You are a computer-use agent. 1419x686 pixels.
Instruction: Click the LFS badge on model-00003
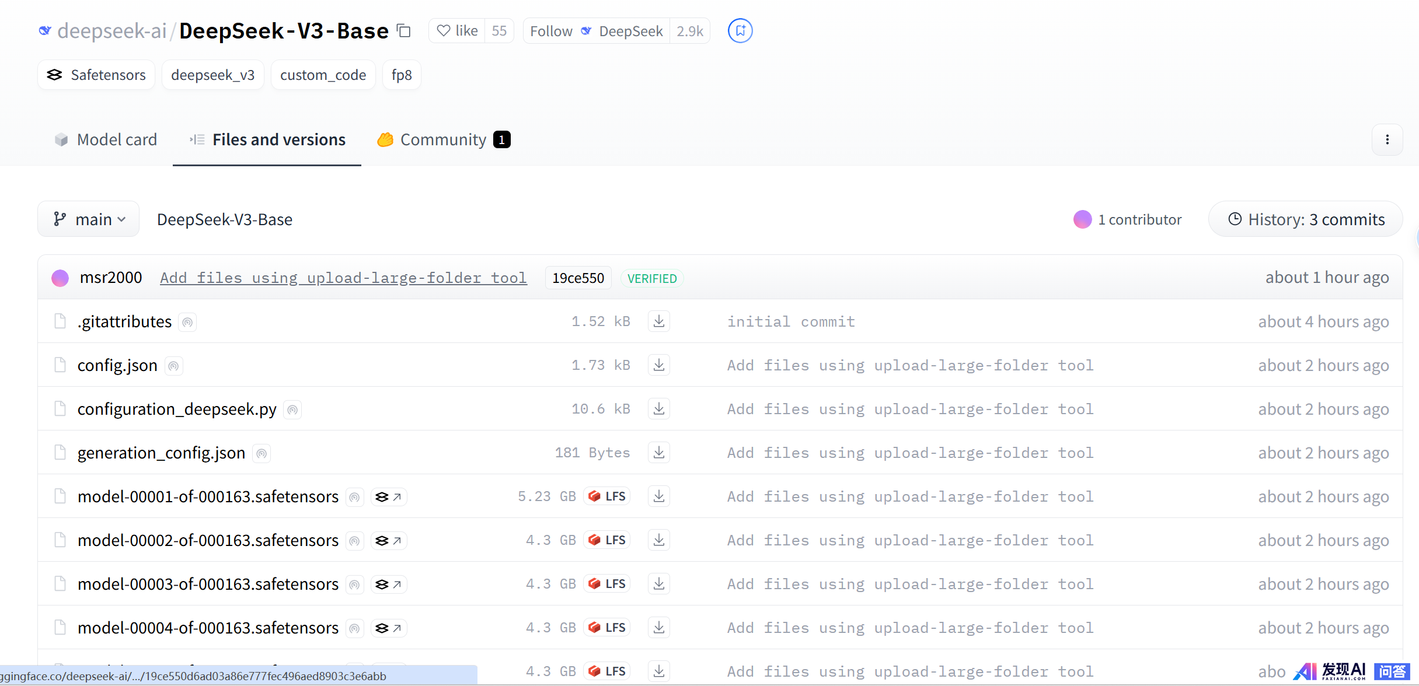[x=607, y=584]
